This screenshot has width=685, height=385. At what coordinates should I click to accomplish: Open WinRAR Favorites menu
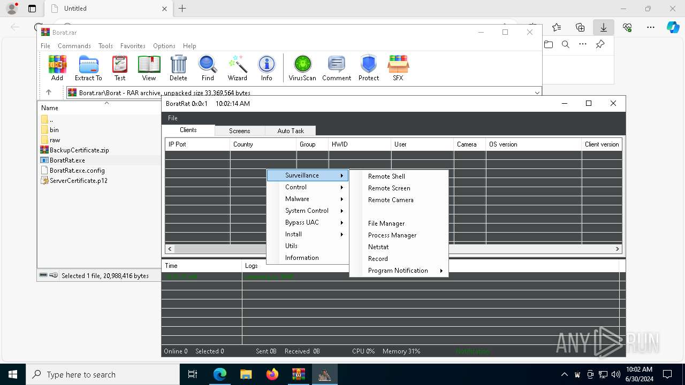coord(133,46)
